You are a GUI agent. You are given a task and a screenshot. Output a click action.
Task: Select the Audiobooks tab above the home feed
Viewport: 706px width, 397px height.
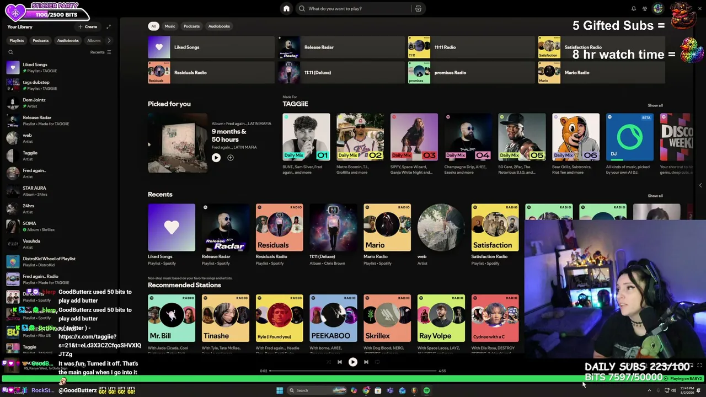[219, 26]
